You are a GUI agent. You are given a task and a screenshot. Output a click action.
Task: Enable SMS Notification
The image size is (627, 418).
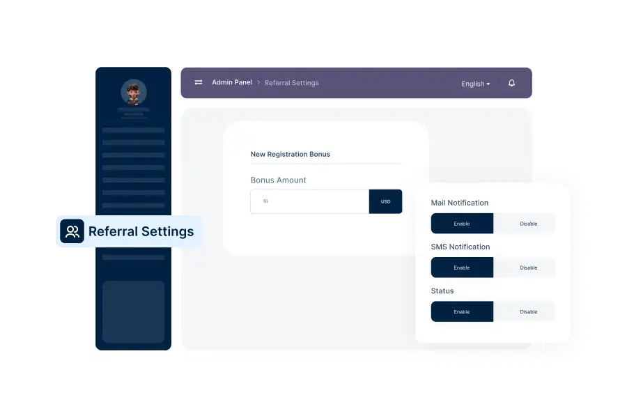(462, 268)
